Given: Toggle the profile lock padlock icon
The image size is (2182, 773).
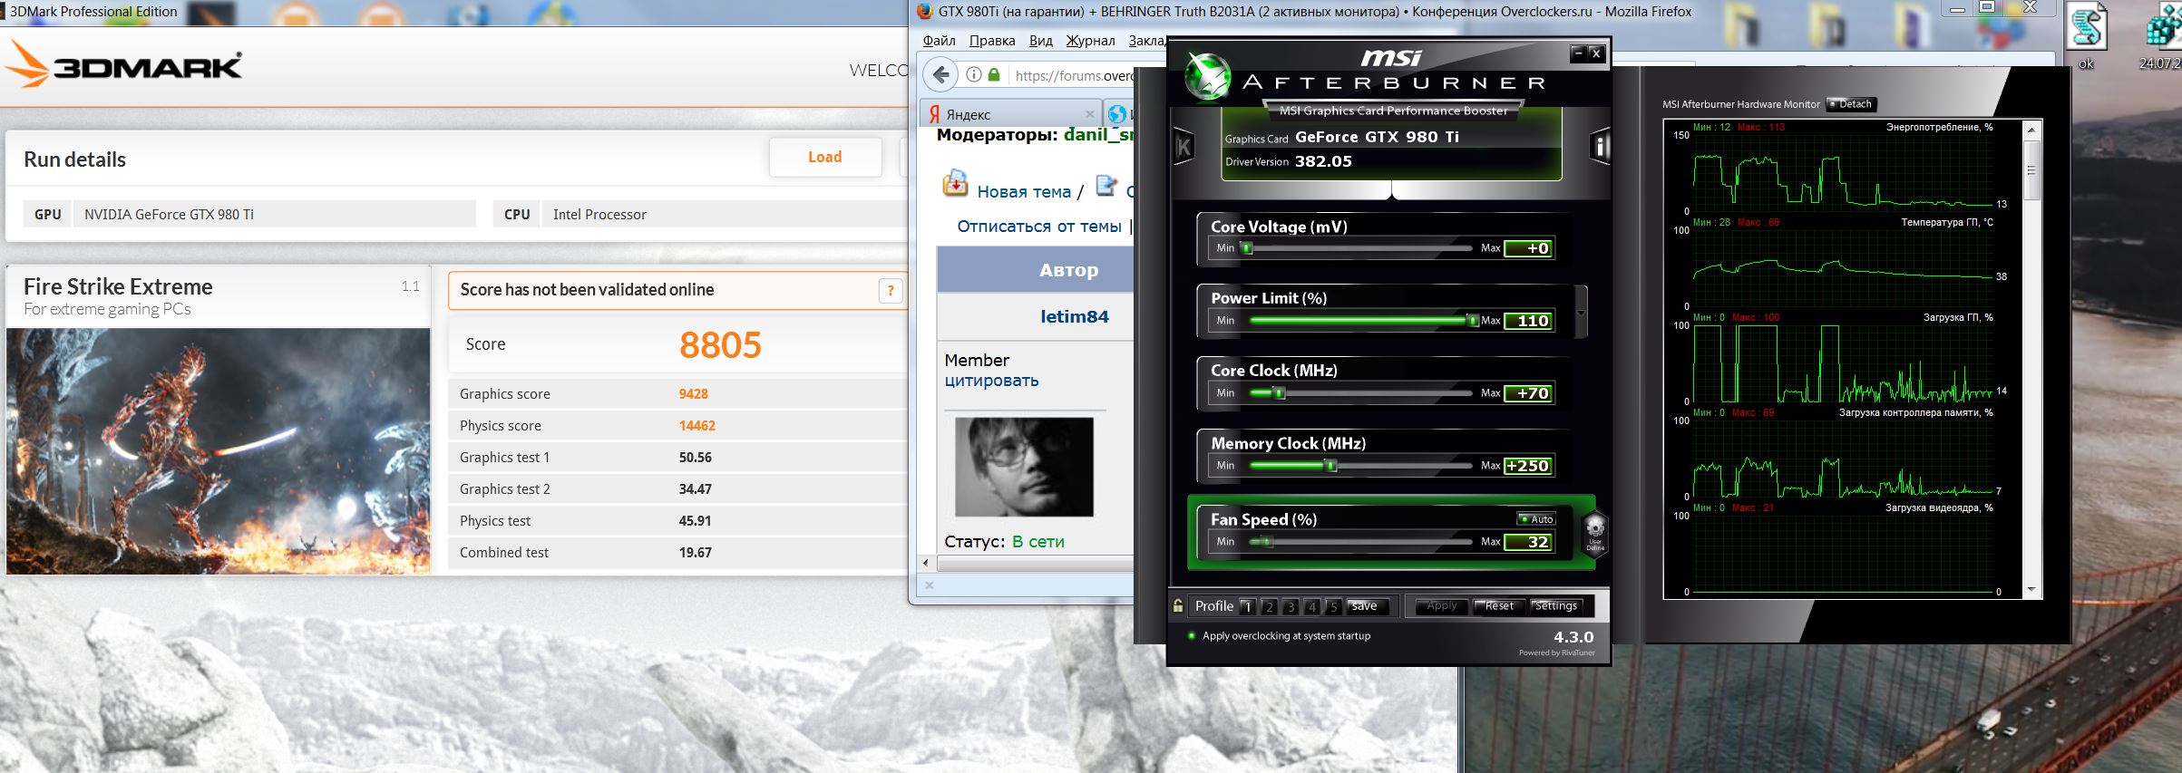Looking at the screenshot, I should point(1178,605).
